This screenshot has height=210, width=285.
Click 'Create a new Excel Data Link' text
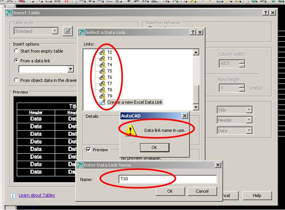click(x=135, y=102)
